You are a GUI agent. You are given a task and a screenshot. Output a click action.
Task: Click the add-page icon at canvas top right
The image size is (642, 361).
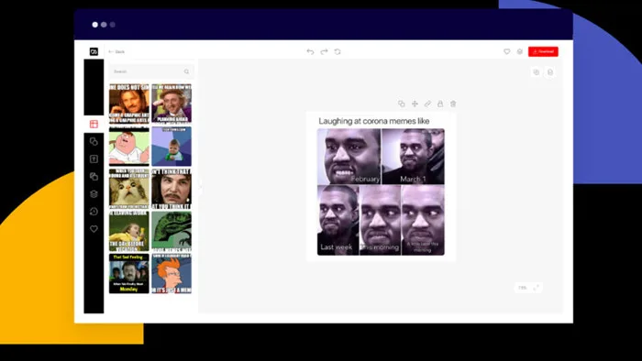pos(550,72)
